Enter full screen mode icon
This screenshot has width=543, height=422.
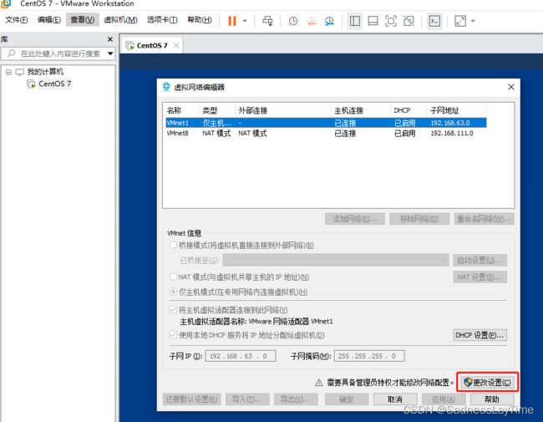pyautogui.click(x=391, y=21)
